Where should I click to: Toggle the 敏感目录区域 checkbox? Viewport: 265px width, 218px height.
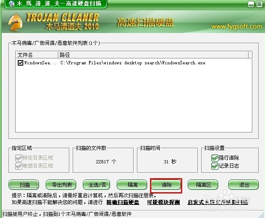(19, 166)
